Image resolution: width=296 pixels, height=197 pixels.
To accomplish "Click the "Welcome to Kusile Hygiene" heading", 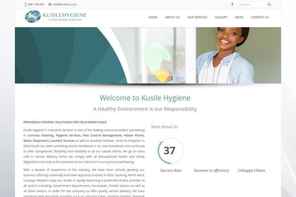I will [145, 98].
